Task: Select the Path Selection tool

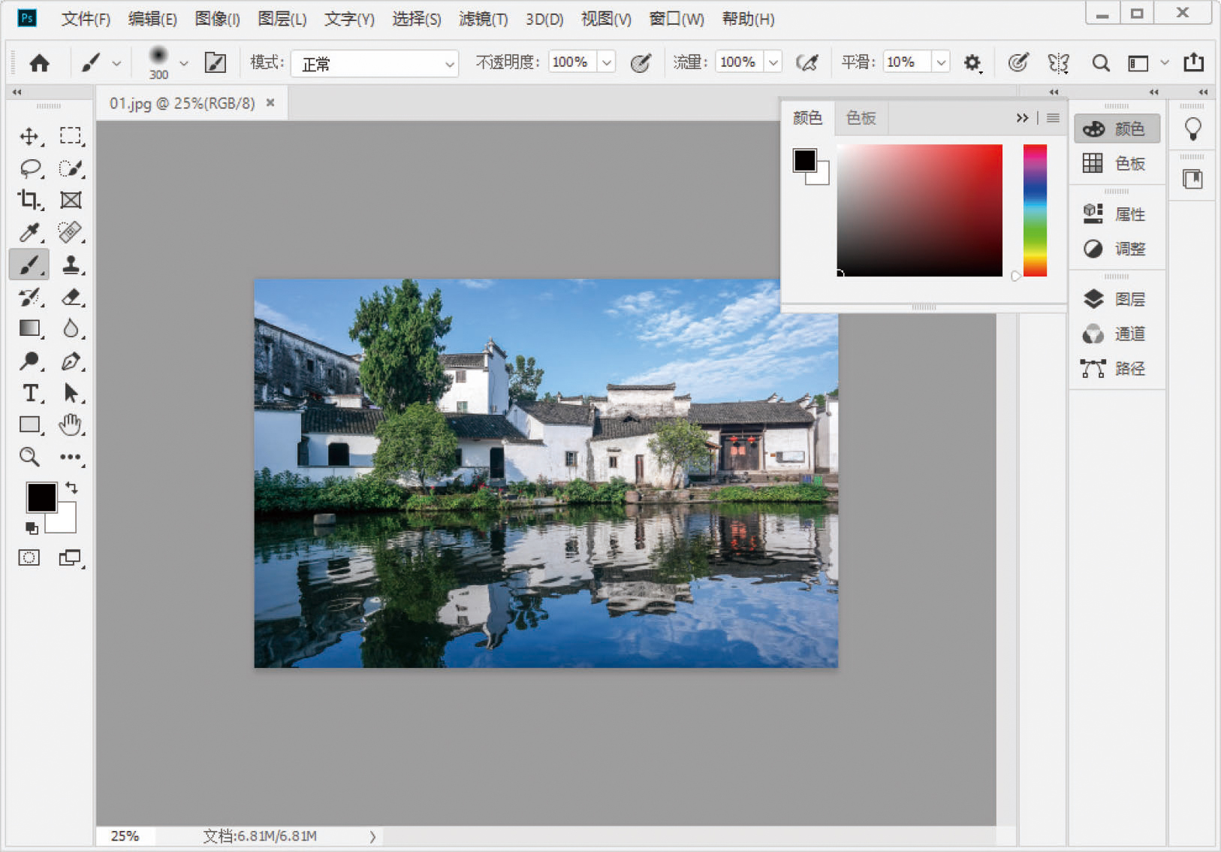Action: click(71, 393)
